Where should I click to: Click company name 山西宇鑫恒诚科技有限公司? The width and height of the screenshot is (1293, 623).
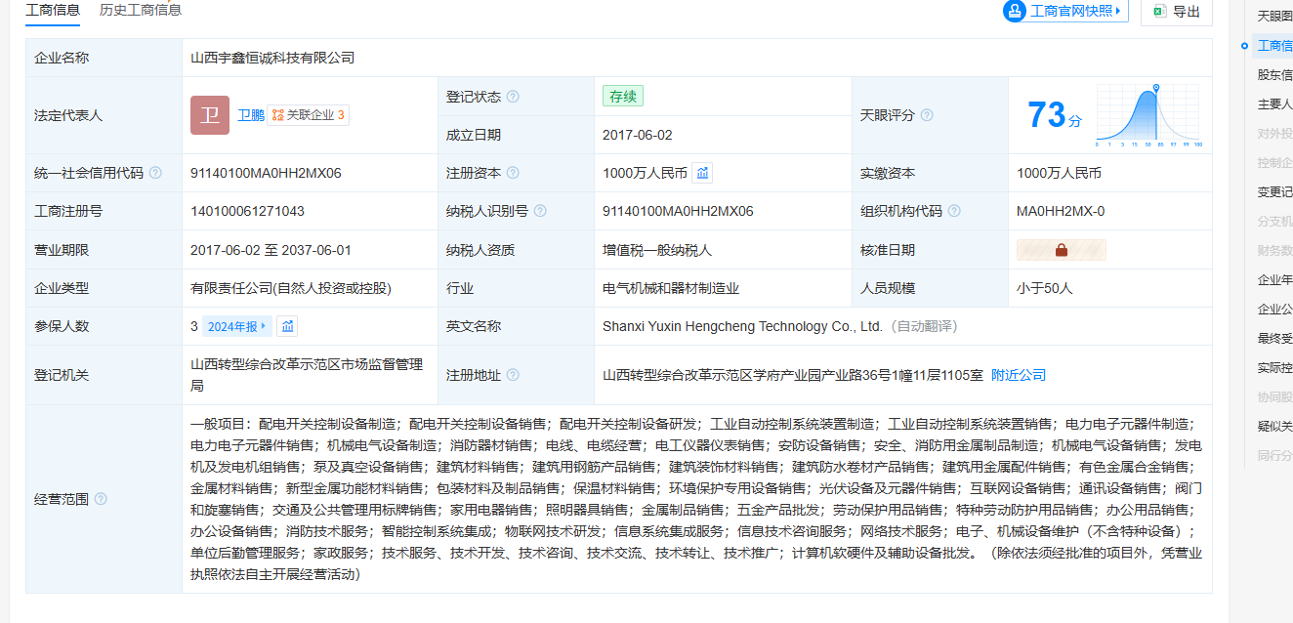tap(272, 58)
